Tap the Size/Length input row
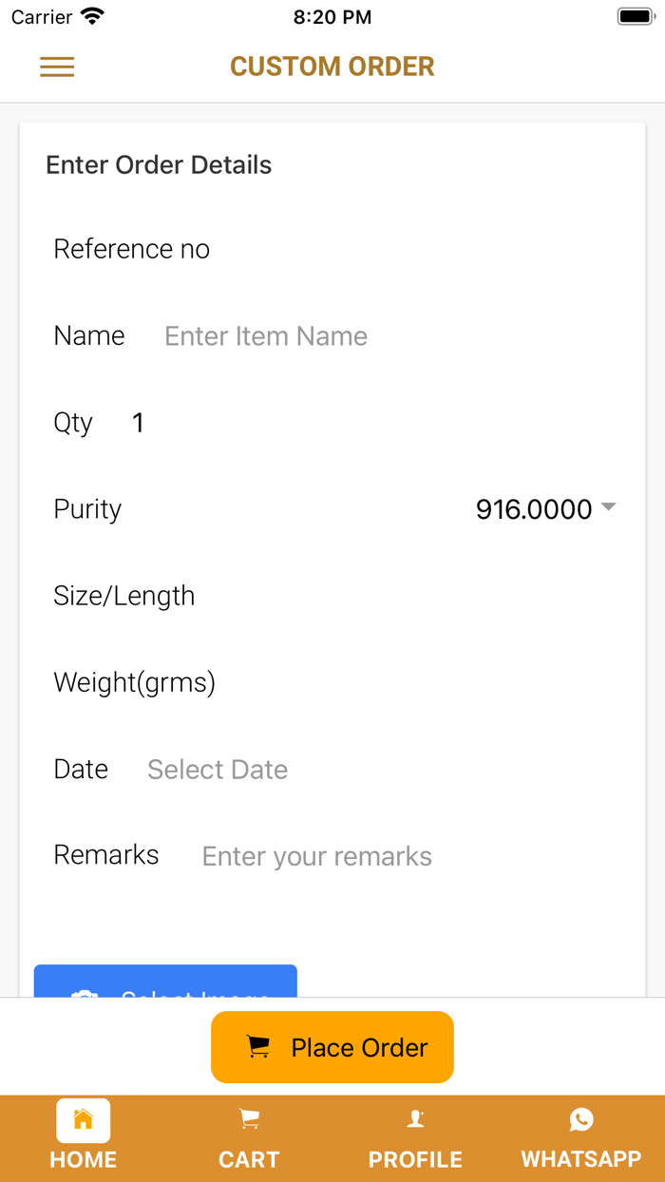This screenshot has width=665, height=1182. click(408, 596)
